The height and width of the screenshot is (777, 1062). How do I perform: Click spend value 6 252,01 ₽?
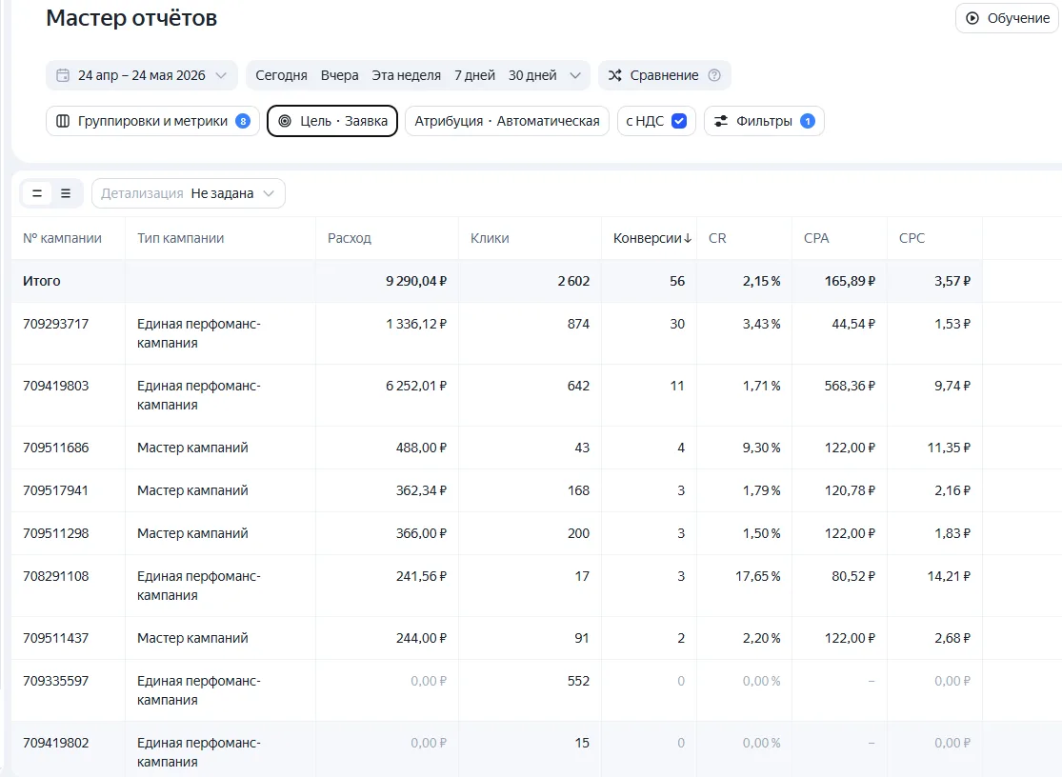click(416, 386)
